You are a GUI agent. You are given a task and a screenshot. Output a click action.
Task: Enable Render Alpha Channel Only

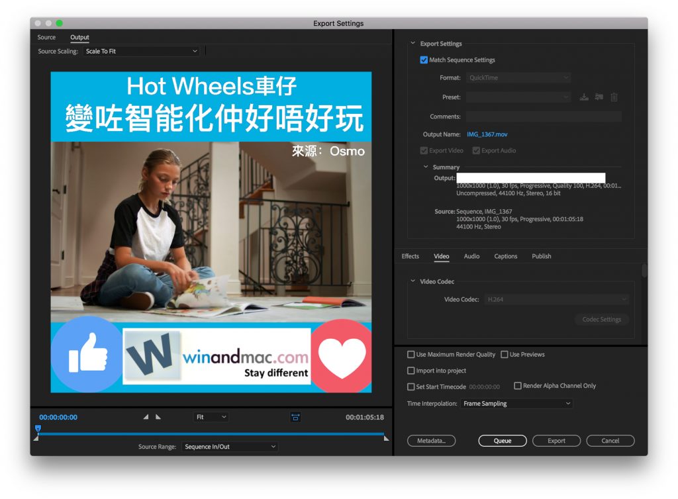518,386
